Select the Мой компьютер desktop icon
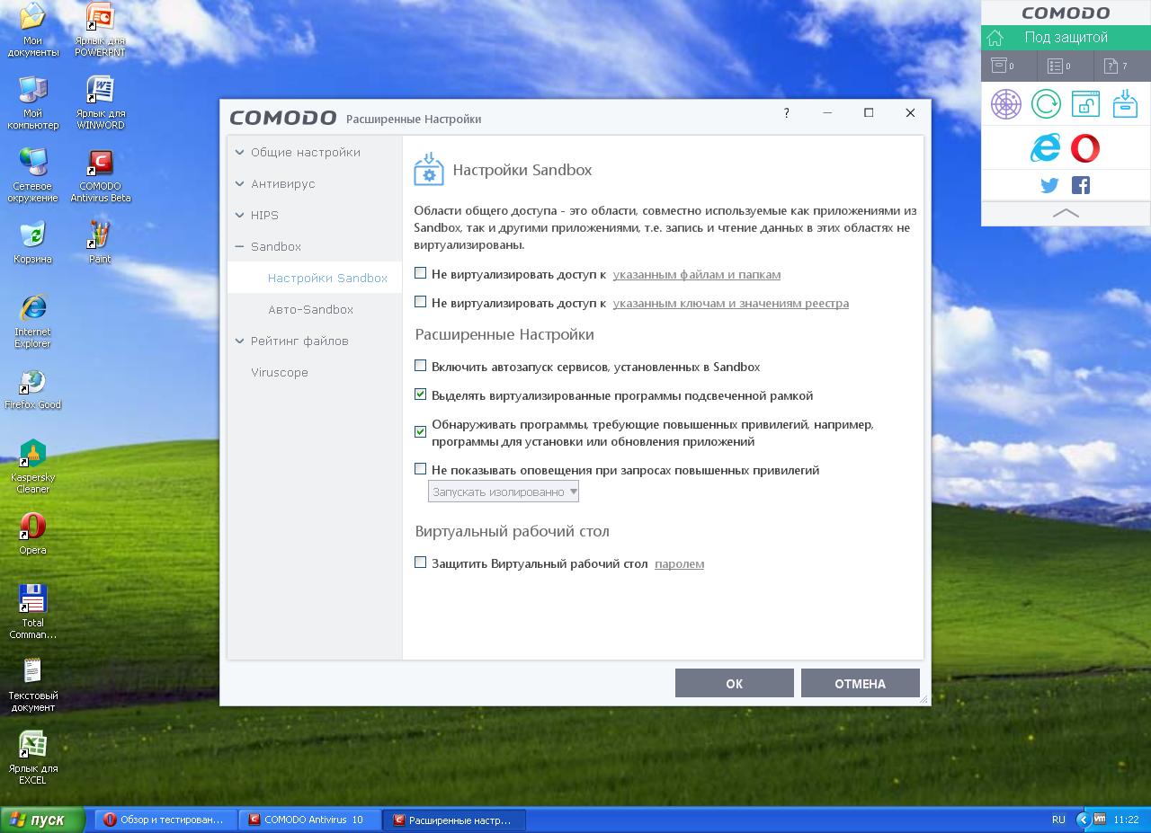 click(x=33, y=102)
